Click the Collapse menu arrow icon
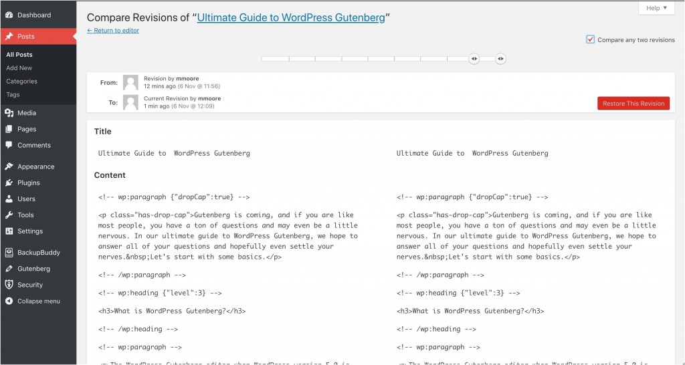This screenshot has height=365, width=685. coord(9,301)
